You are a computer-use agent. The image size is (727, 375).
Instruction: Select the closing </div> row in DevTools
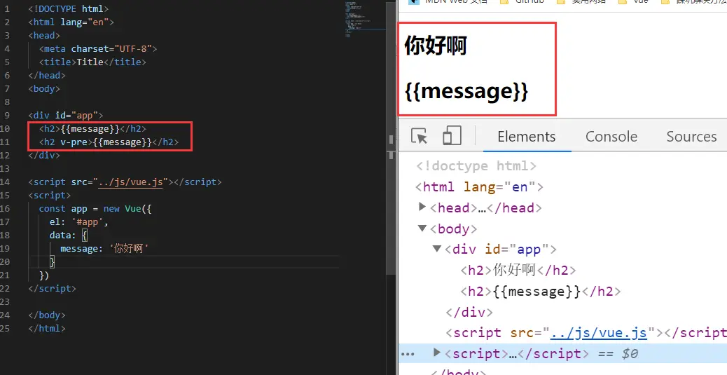point(469,313)
